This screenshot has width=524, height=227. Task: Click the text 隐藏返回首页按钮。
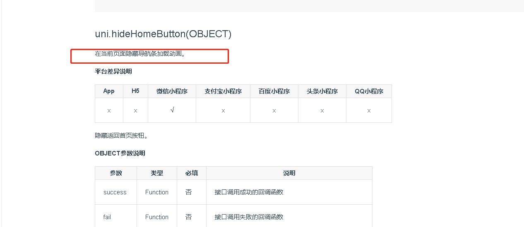tap(122, 135)
